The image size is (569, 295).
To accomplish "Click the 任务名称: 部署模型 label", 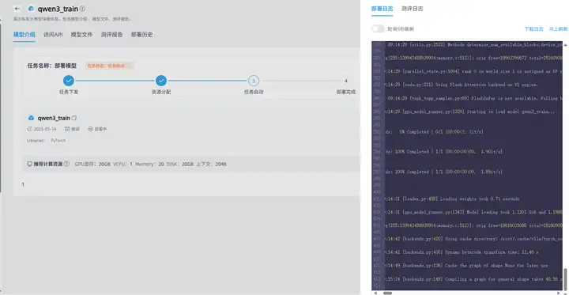I will click(52, 66).
